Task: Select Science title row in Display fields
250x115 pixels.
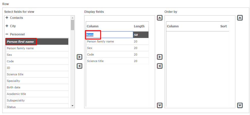Action: click(x=95, y=61)
